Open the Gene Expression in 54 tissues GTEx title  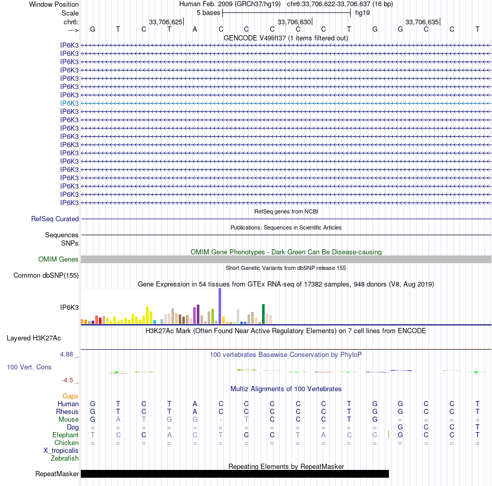click(286, 284)
